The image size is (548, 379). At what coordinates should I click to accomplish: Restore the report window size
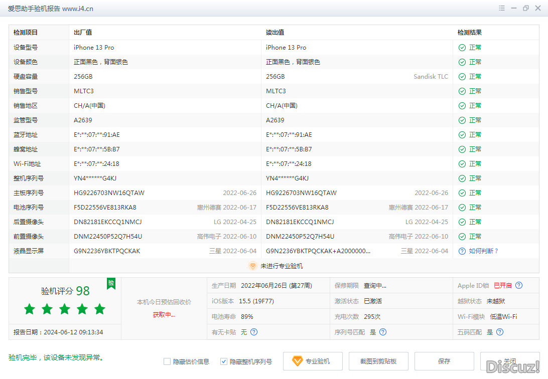(x=525, y=8)
